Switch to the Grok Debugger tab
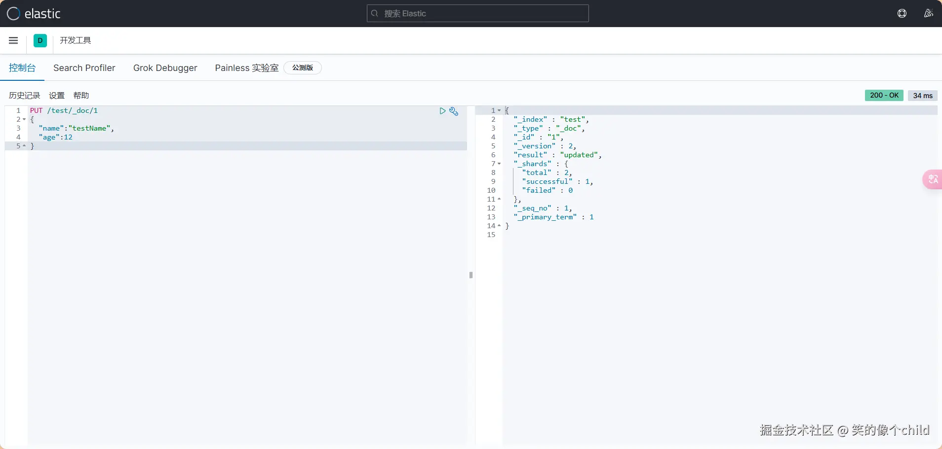Image resolution: width=942 pixels, height=449 pixels. [x=165, y=68]
